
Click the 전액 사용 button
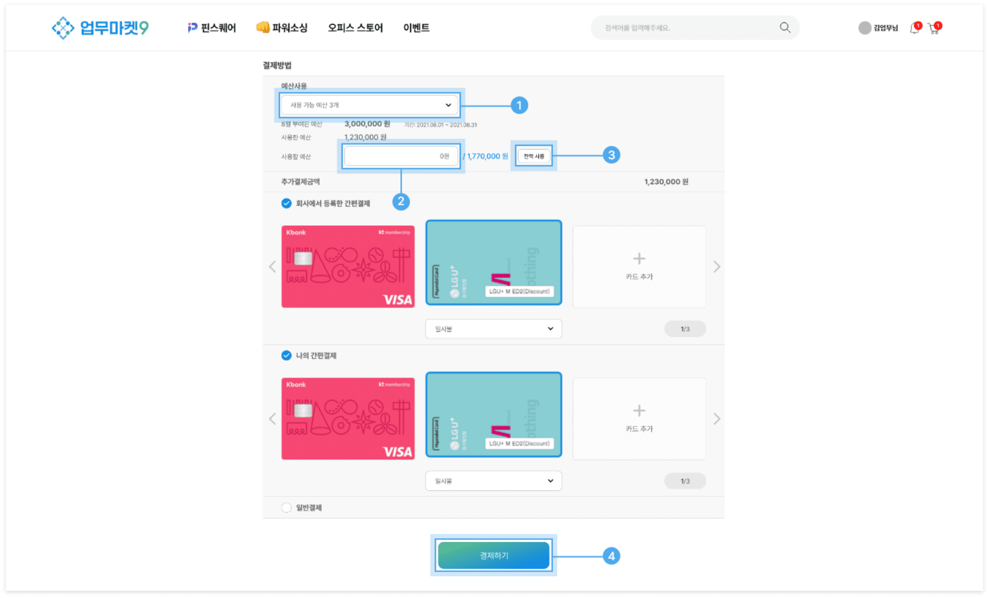point(534,156)
